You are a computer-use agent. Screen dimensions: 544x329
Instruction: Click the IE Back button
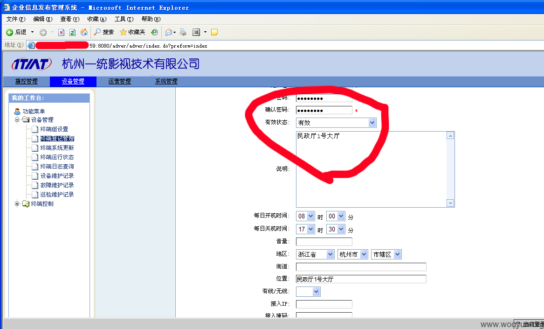pos(16,32)
